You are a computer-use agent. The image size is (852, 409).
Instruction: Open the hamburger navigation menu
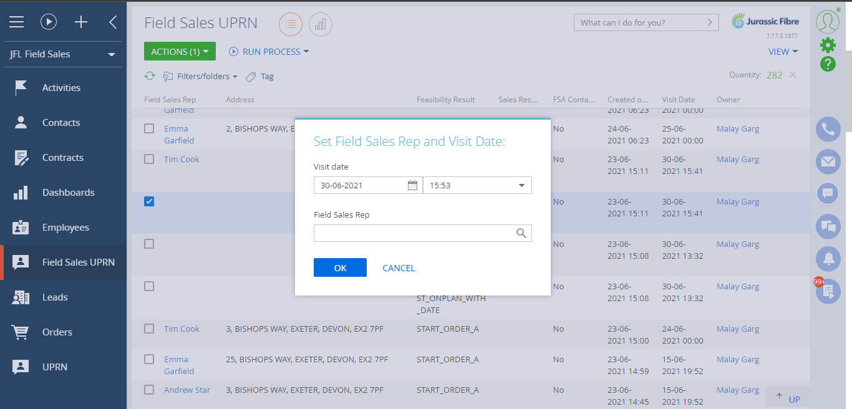(x=16, y=22)
